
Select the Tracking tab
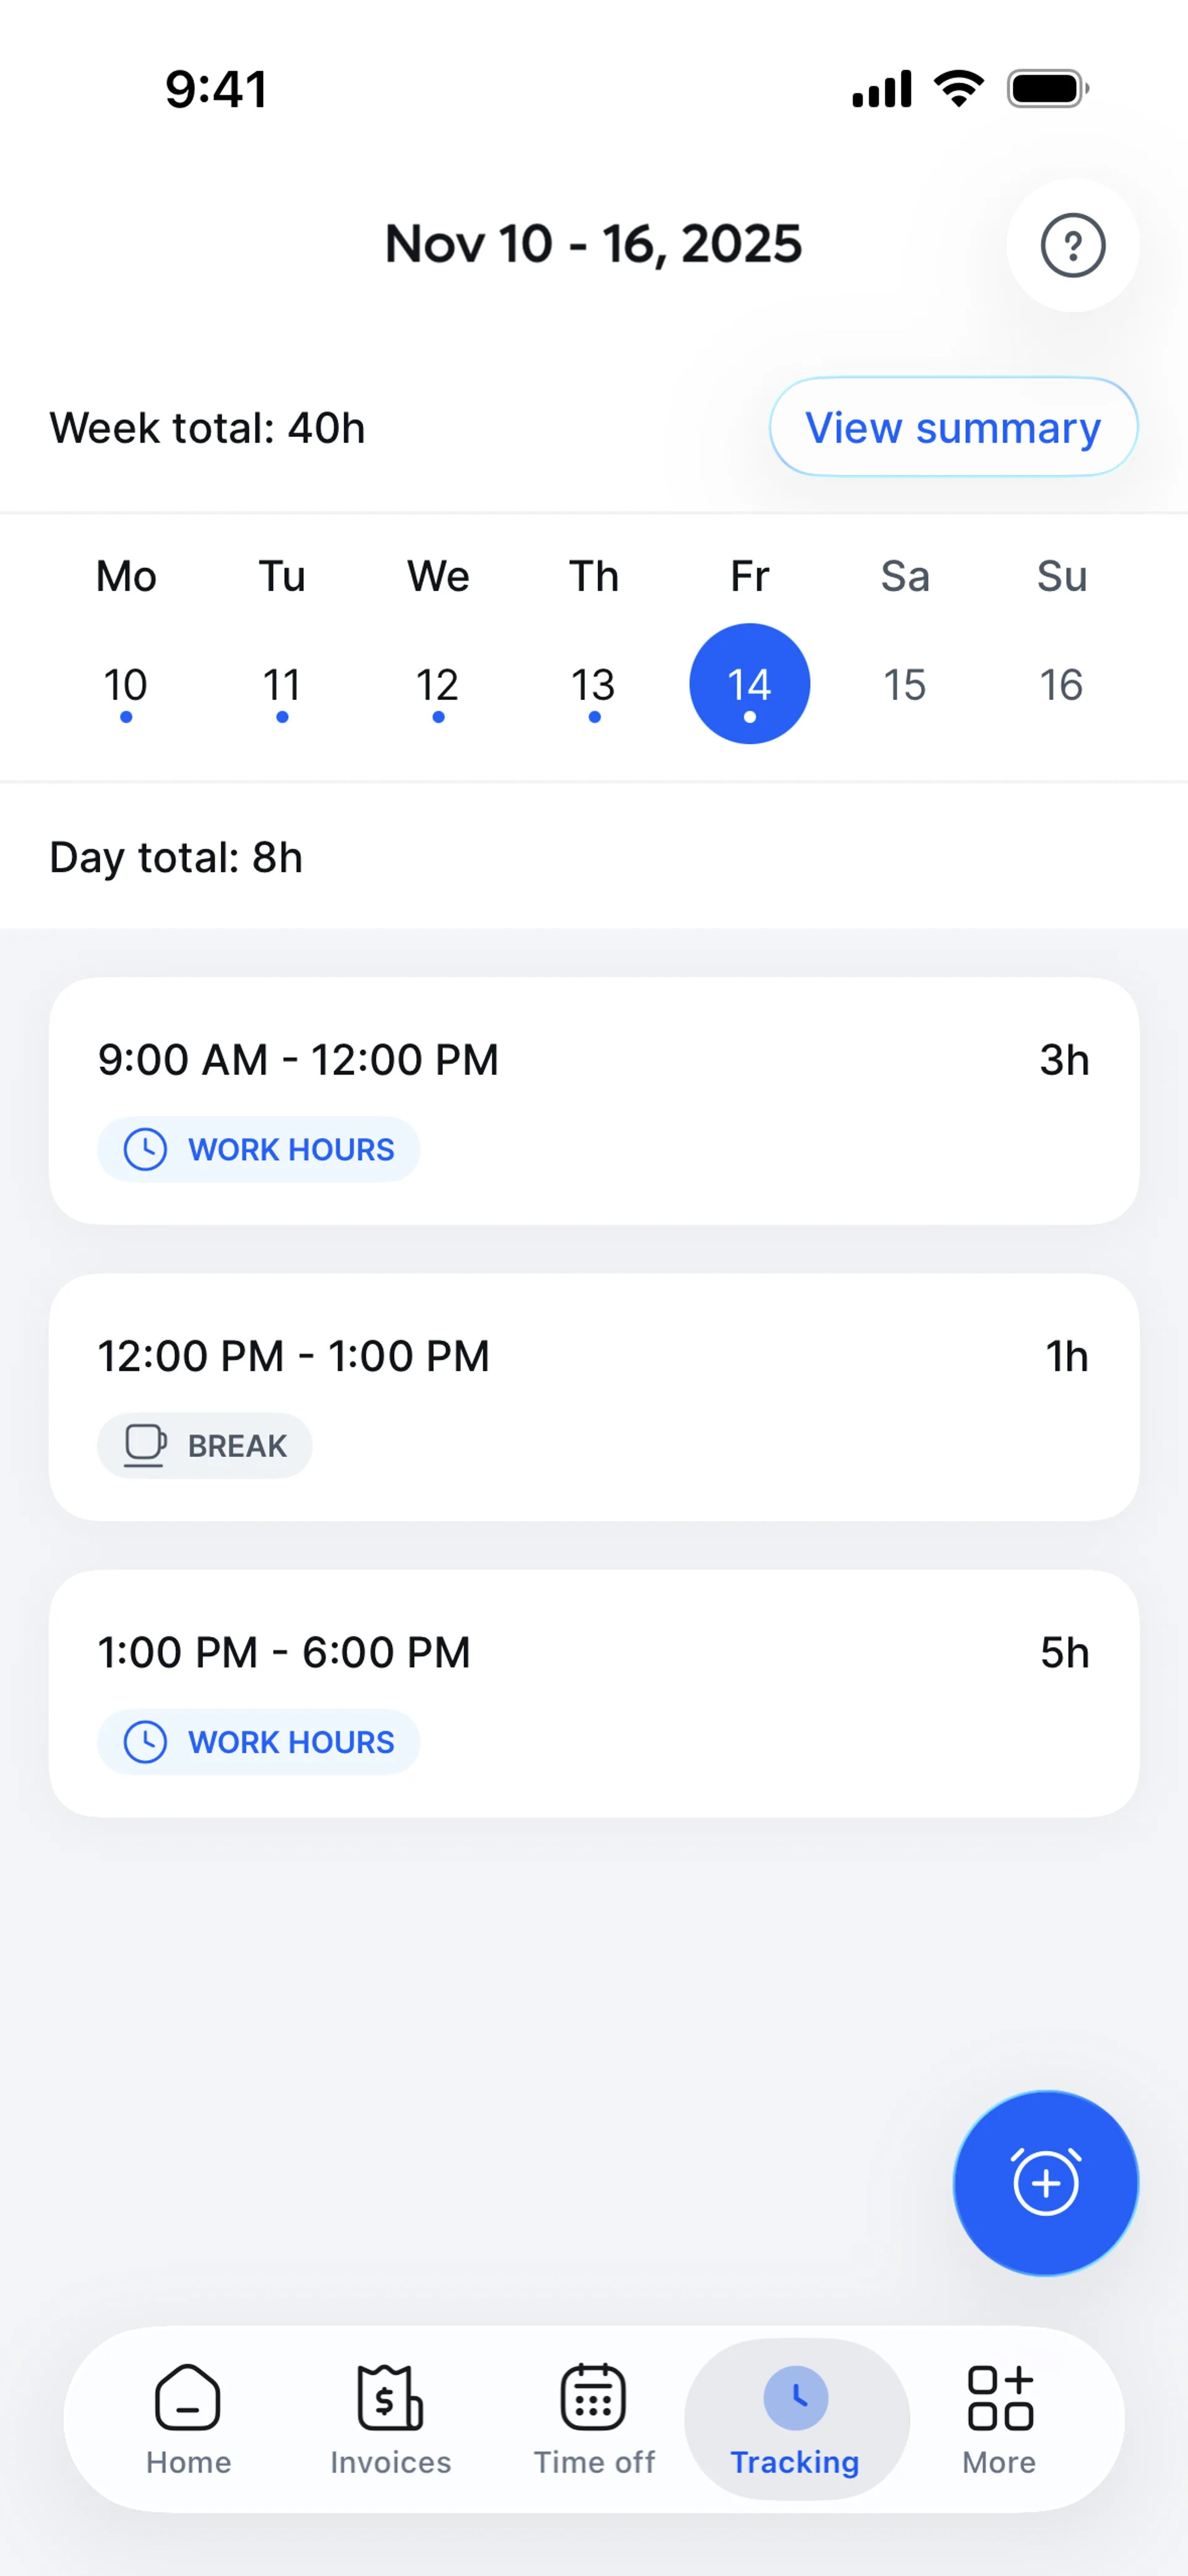[x=796, y=2418]
